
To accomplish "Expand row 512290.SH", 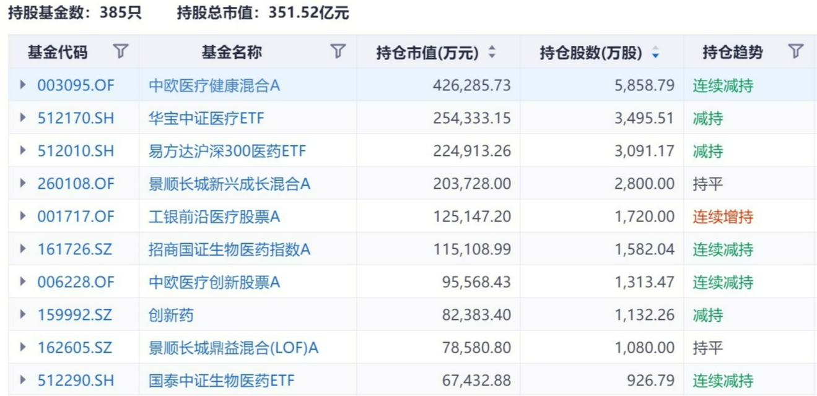I will click(24, 381).
